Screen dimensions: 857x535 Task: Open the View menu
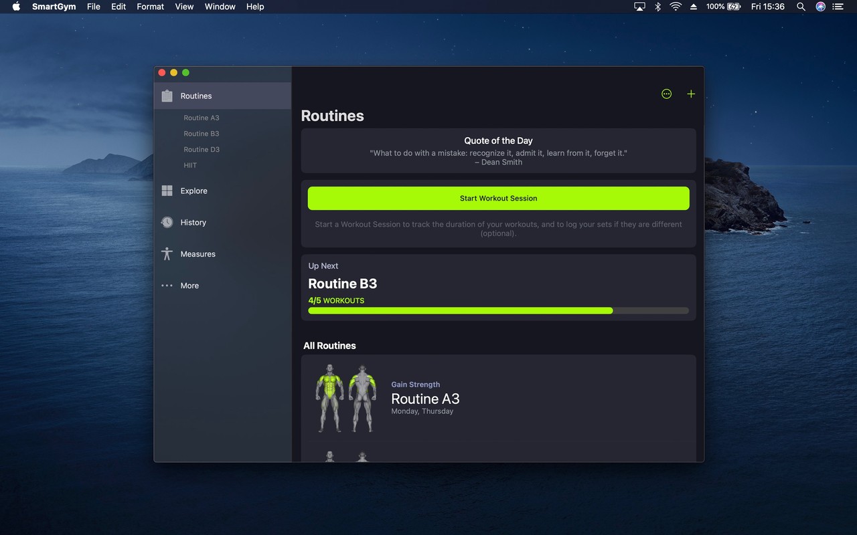tap(184, 7)
